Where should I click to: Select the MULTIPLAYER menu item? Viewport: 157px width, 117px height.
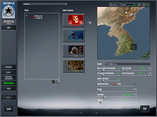pos(9,83)
